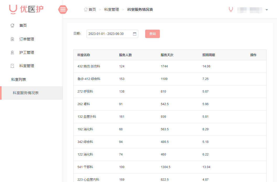Viewport: 277px width, 182px height.
Task: Click service days value 1744
Action: 164,66
